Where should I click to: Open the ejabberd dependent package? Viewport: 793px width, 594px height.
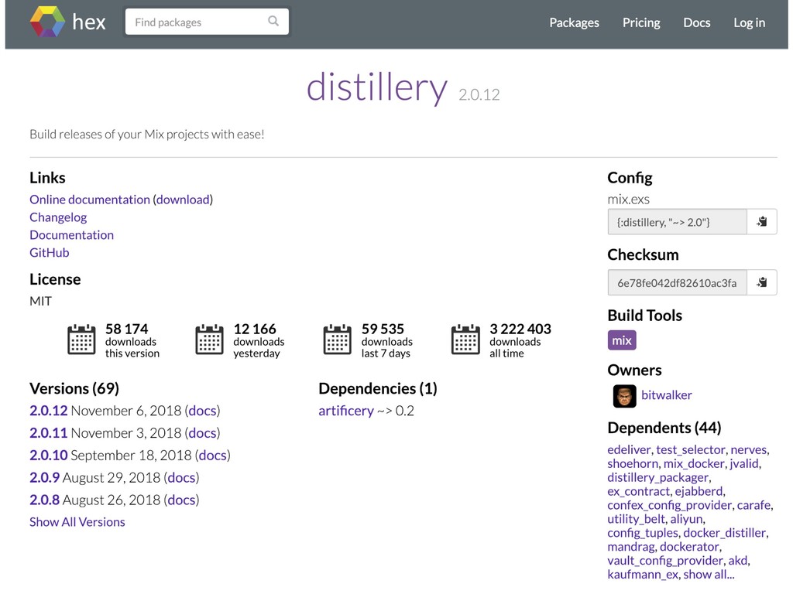coord(699,491)
